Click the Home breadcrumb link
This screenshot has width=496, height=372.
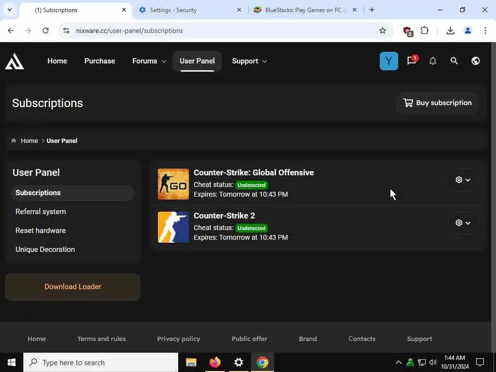tap(29, 141)
